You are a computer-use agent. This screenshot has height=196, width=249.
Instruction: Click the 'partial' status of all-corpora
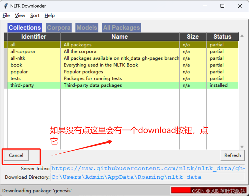pyautogui.click(x=222, y=51)
